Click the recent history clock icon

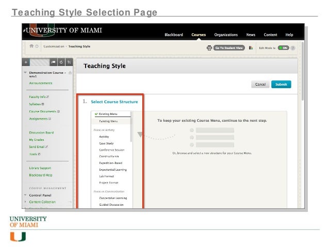click(37, 46)
